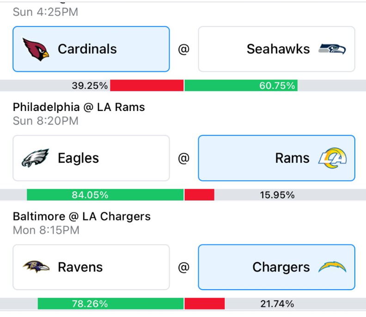Click the LA Rams logo
Viewport: 366px width, 317px height.
coord(332,158)
